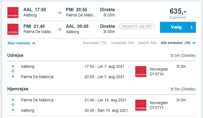Click the arrow between PMI 21:40 and AAL 00:45
Screen dimensions: 203x118
[59, 29]
